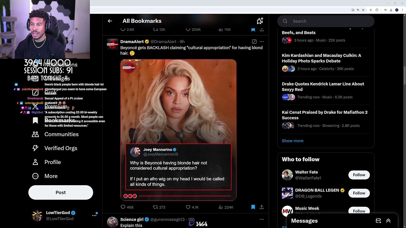Open DramaAlert post's more options menu
406x228 pixels.
[262, 41]
